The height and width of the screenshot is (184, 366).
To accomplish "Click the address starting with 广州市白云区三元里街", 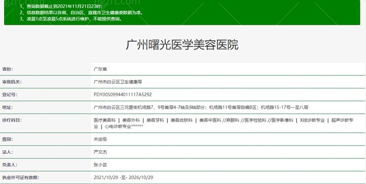I will point(201,108).
